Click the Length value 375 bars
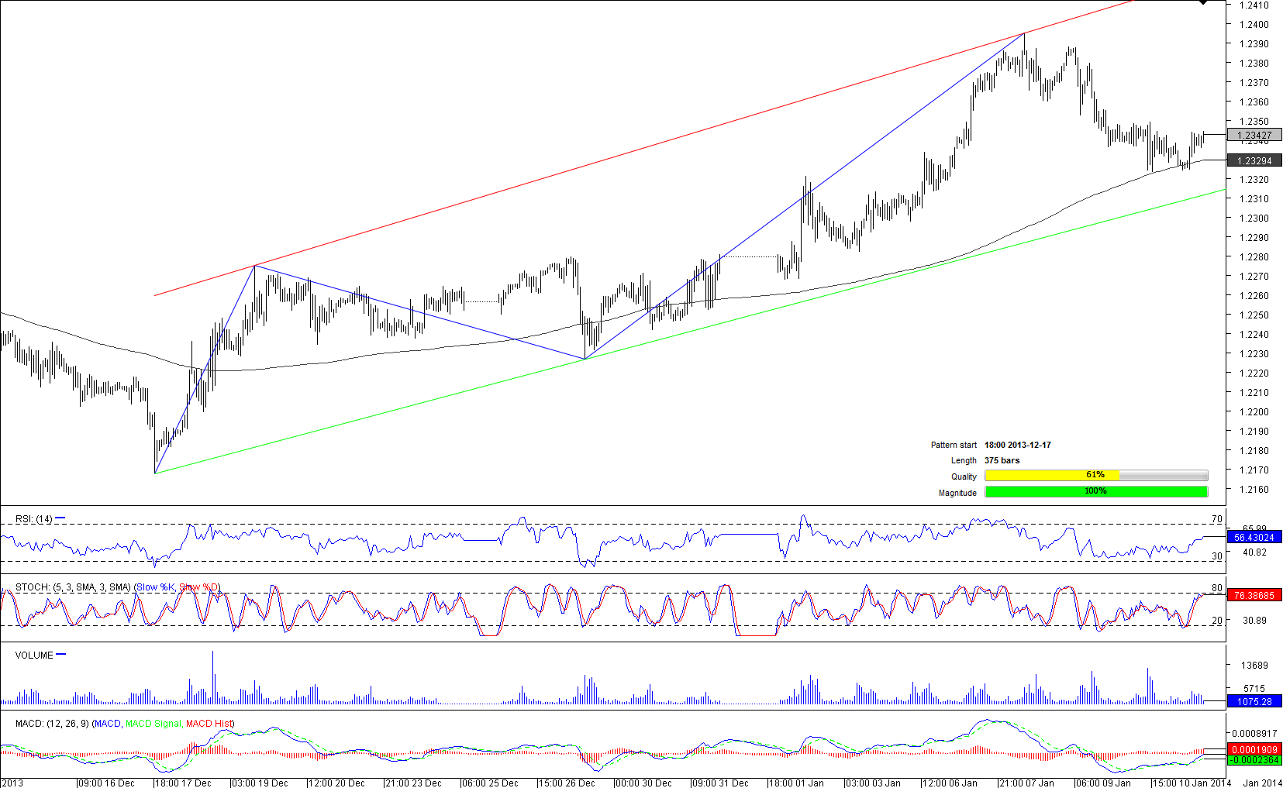 point(1002,460)
